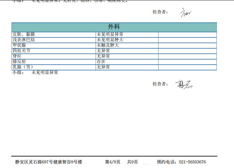
Task: Select the 膝反射 row label
Action: pyautogui.click(x=19, y=62)
